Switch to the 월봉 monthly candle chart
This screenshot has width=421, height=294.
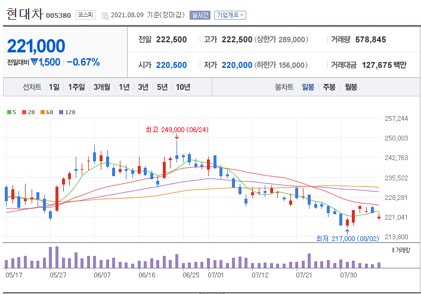pyautogui.click(x=351, y=87)
